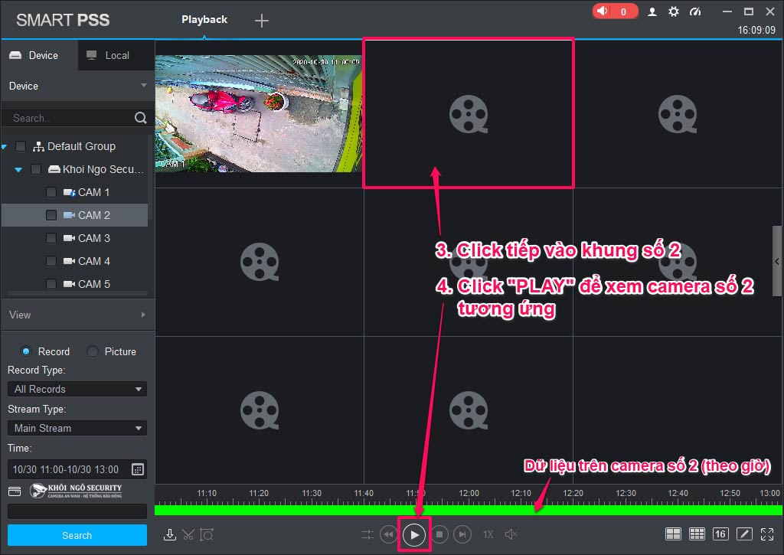Toggle the muted speaker icon
This screenshot has height=555, width=784.
tap(511, 534)
